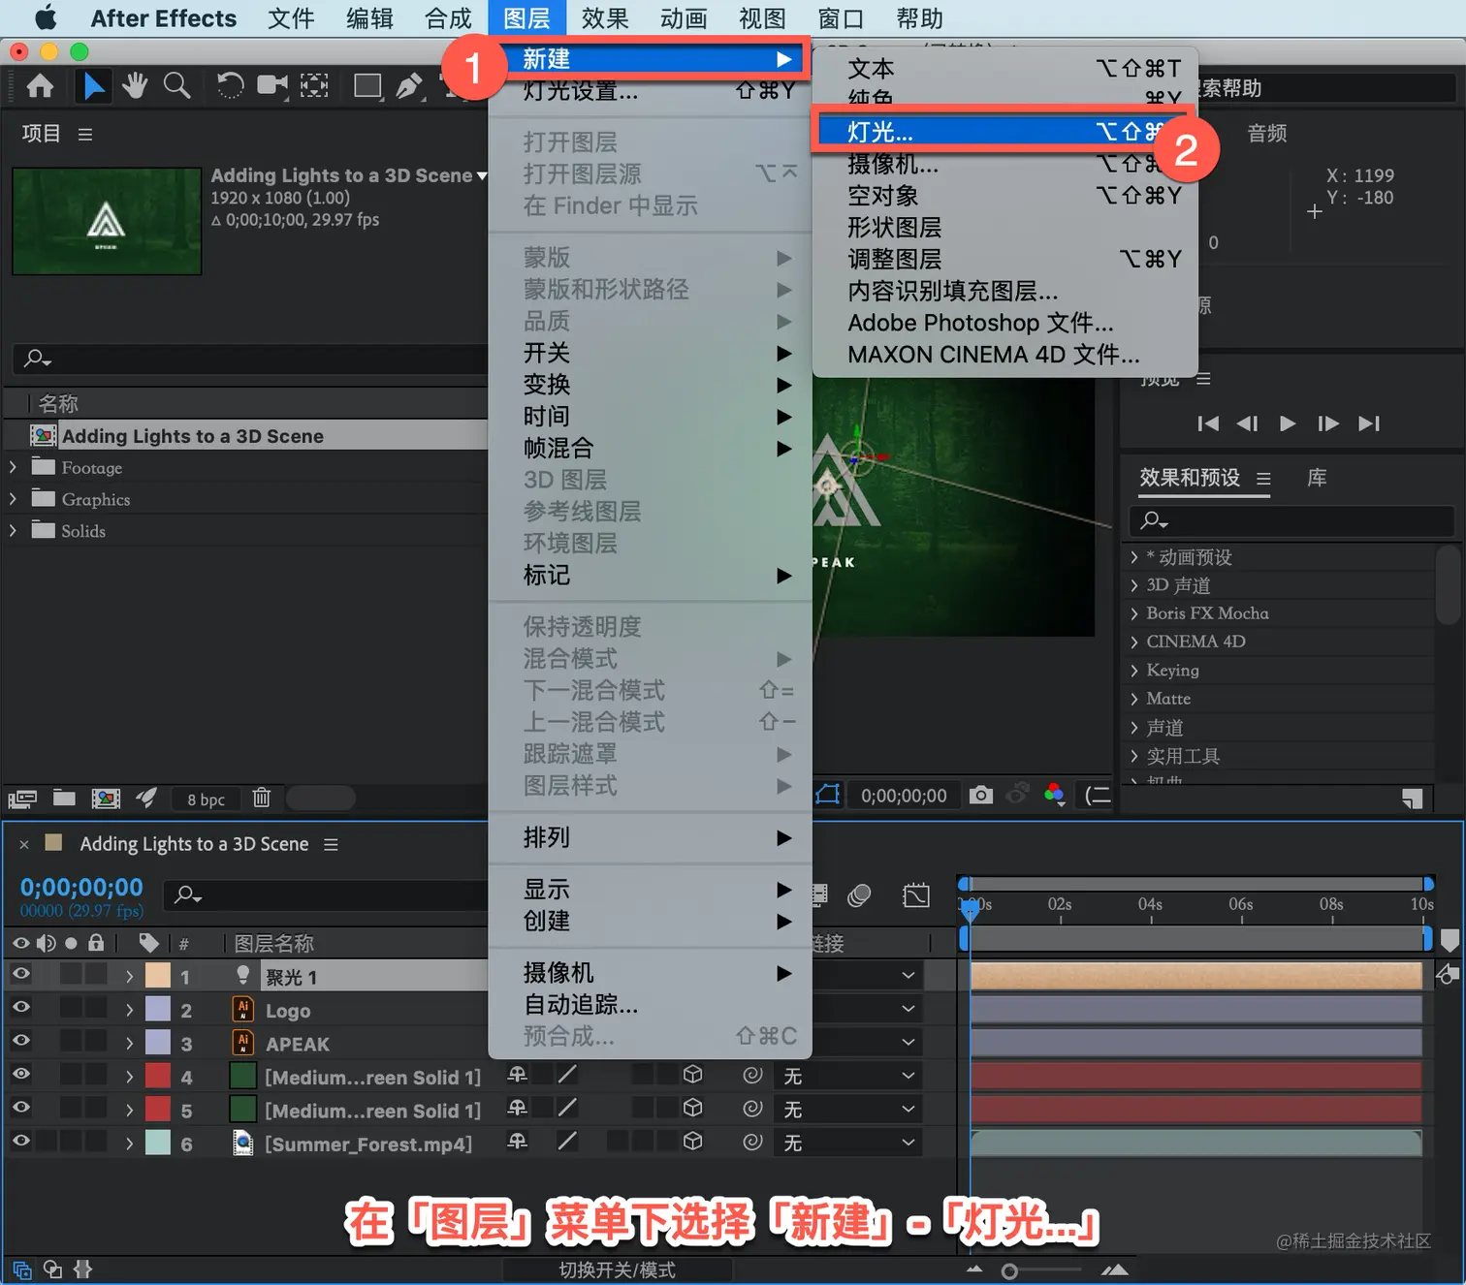Viewport: 1466px width, 1285px height.
Task: Select the Selection arrow tool
Action: click(94, 86)
